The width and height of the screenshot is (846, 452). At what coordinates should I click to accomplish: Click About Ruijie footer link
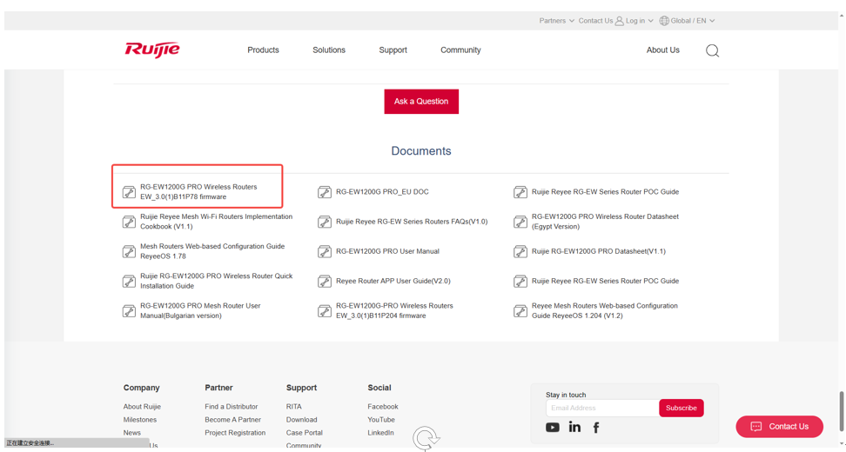click(142, 407)
